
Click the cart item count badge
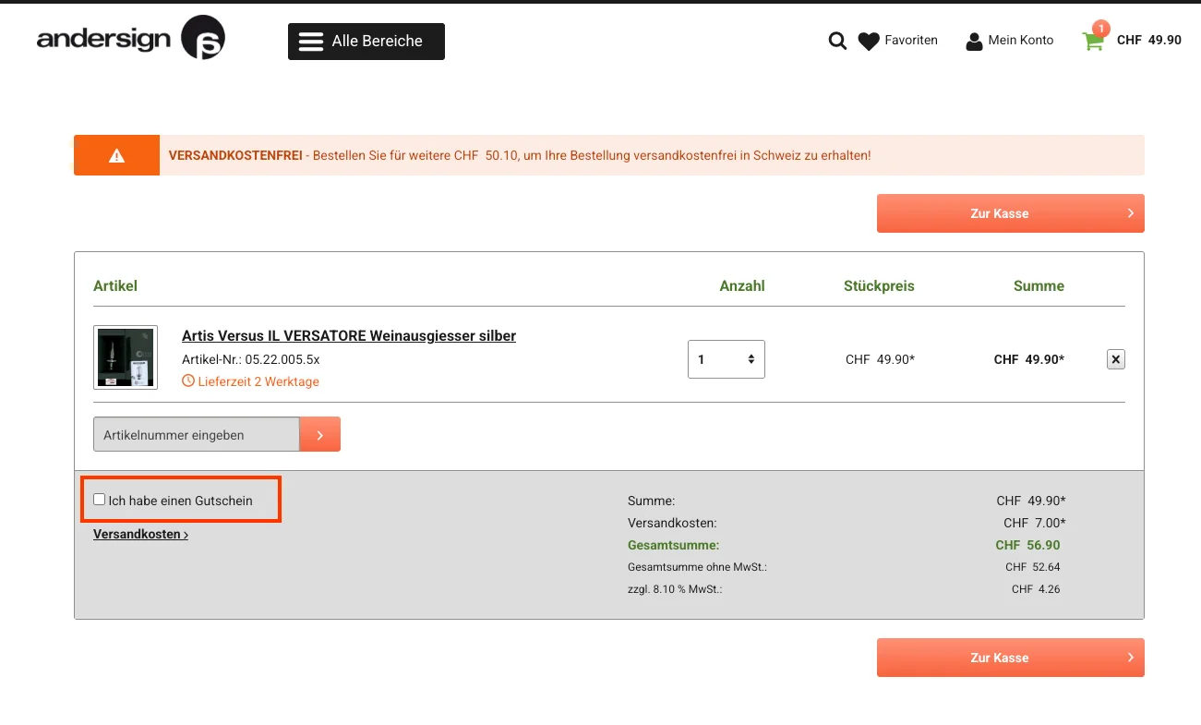1101,29
